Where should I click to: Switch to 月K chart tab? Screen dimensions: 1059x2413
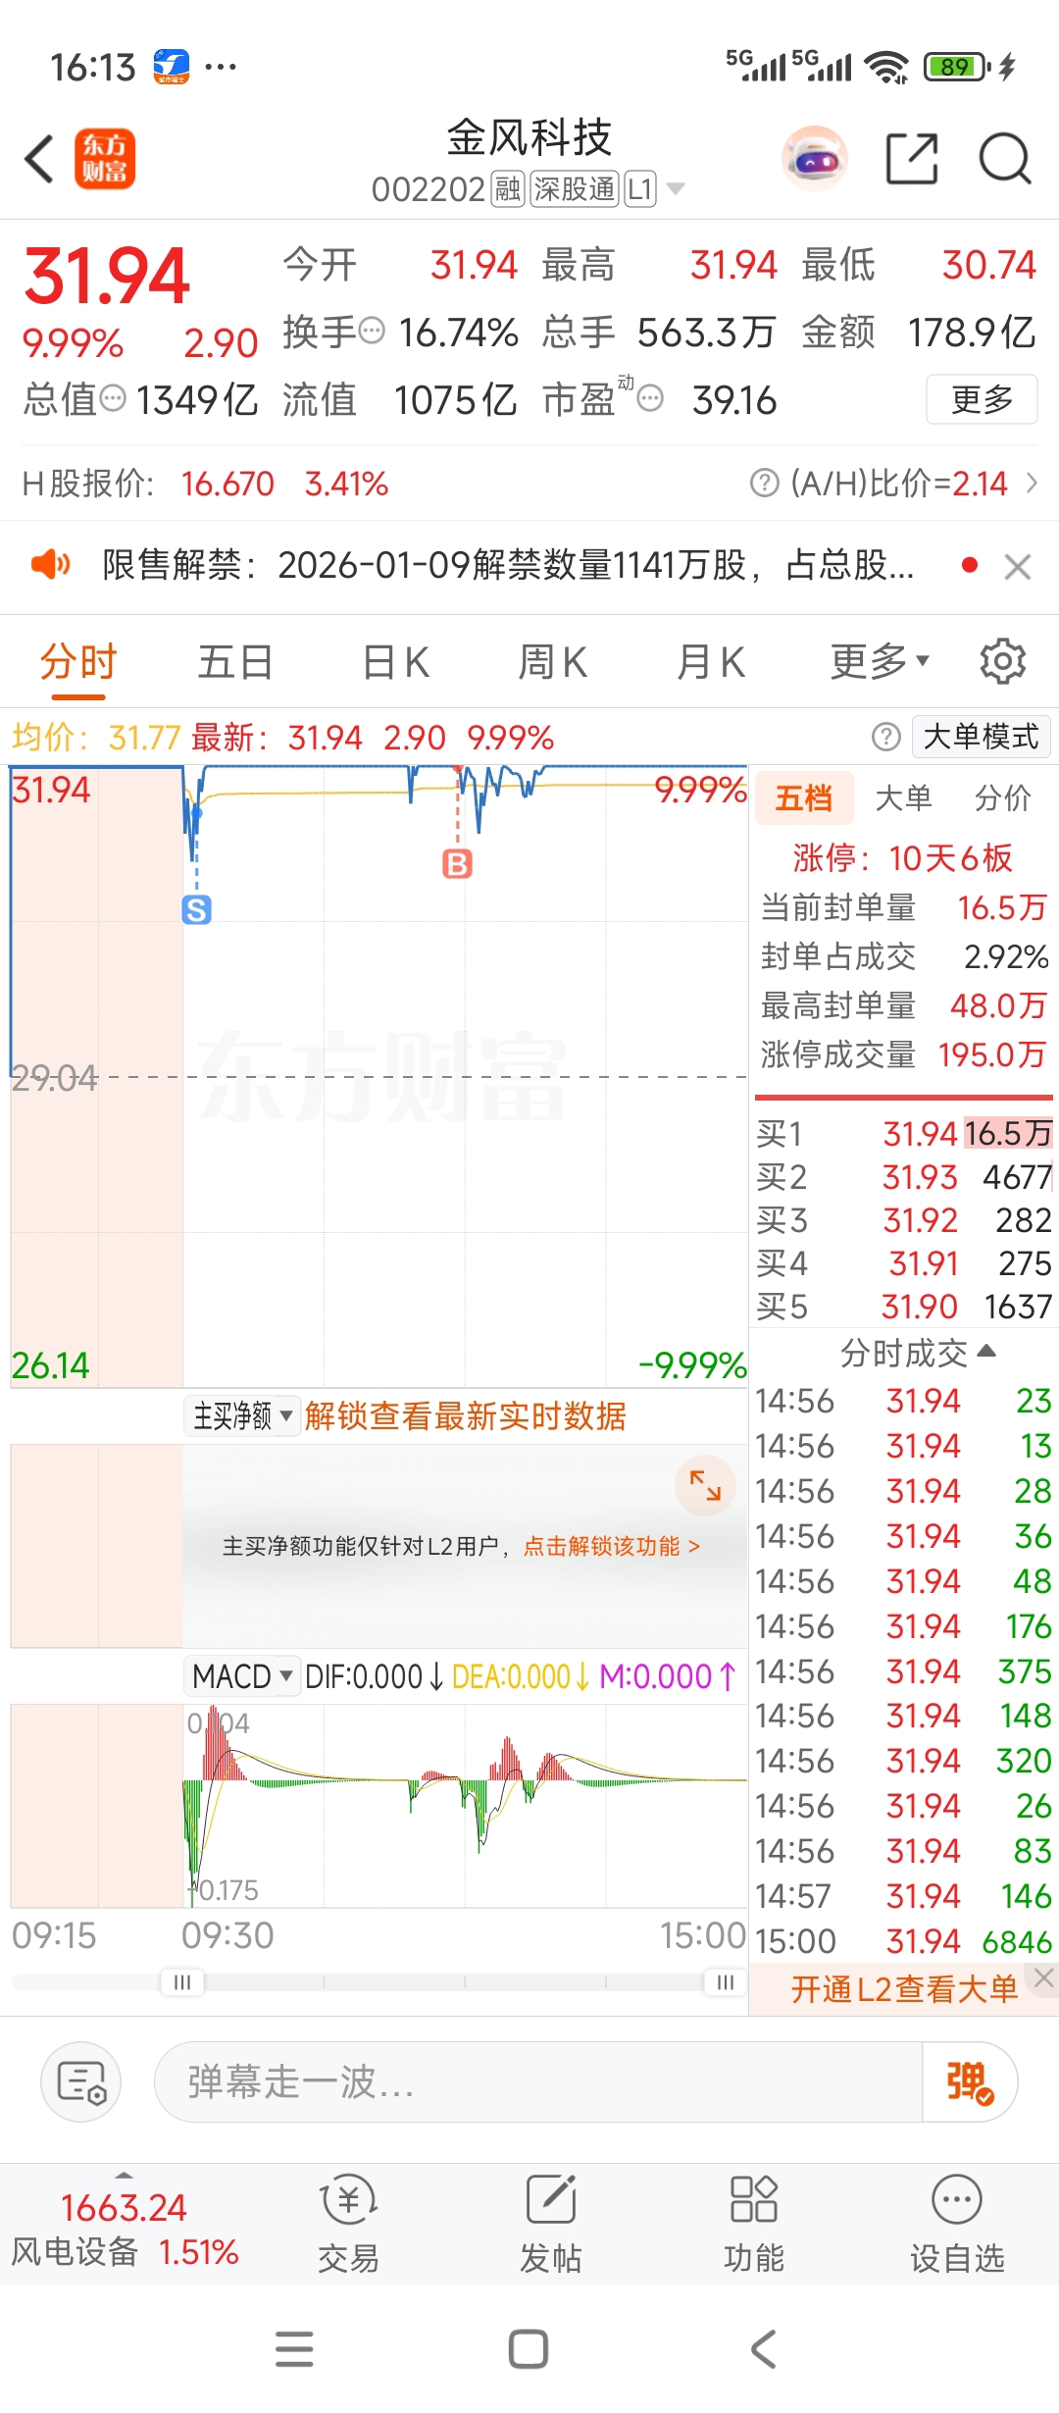pos(711,661)
